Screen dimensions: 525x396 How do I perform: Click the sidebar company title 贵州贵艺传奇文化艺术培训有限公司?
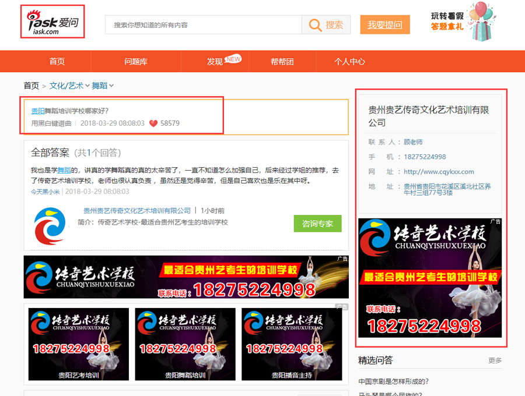pyautogui.click(x=429, y=116)
